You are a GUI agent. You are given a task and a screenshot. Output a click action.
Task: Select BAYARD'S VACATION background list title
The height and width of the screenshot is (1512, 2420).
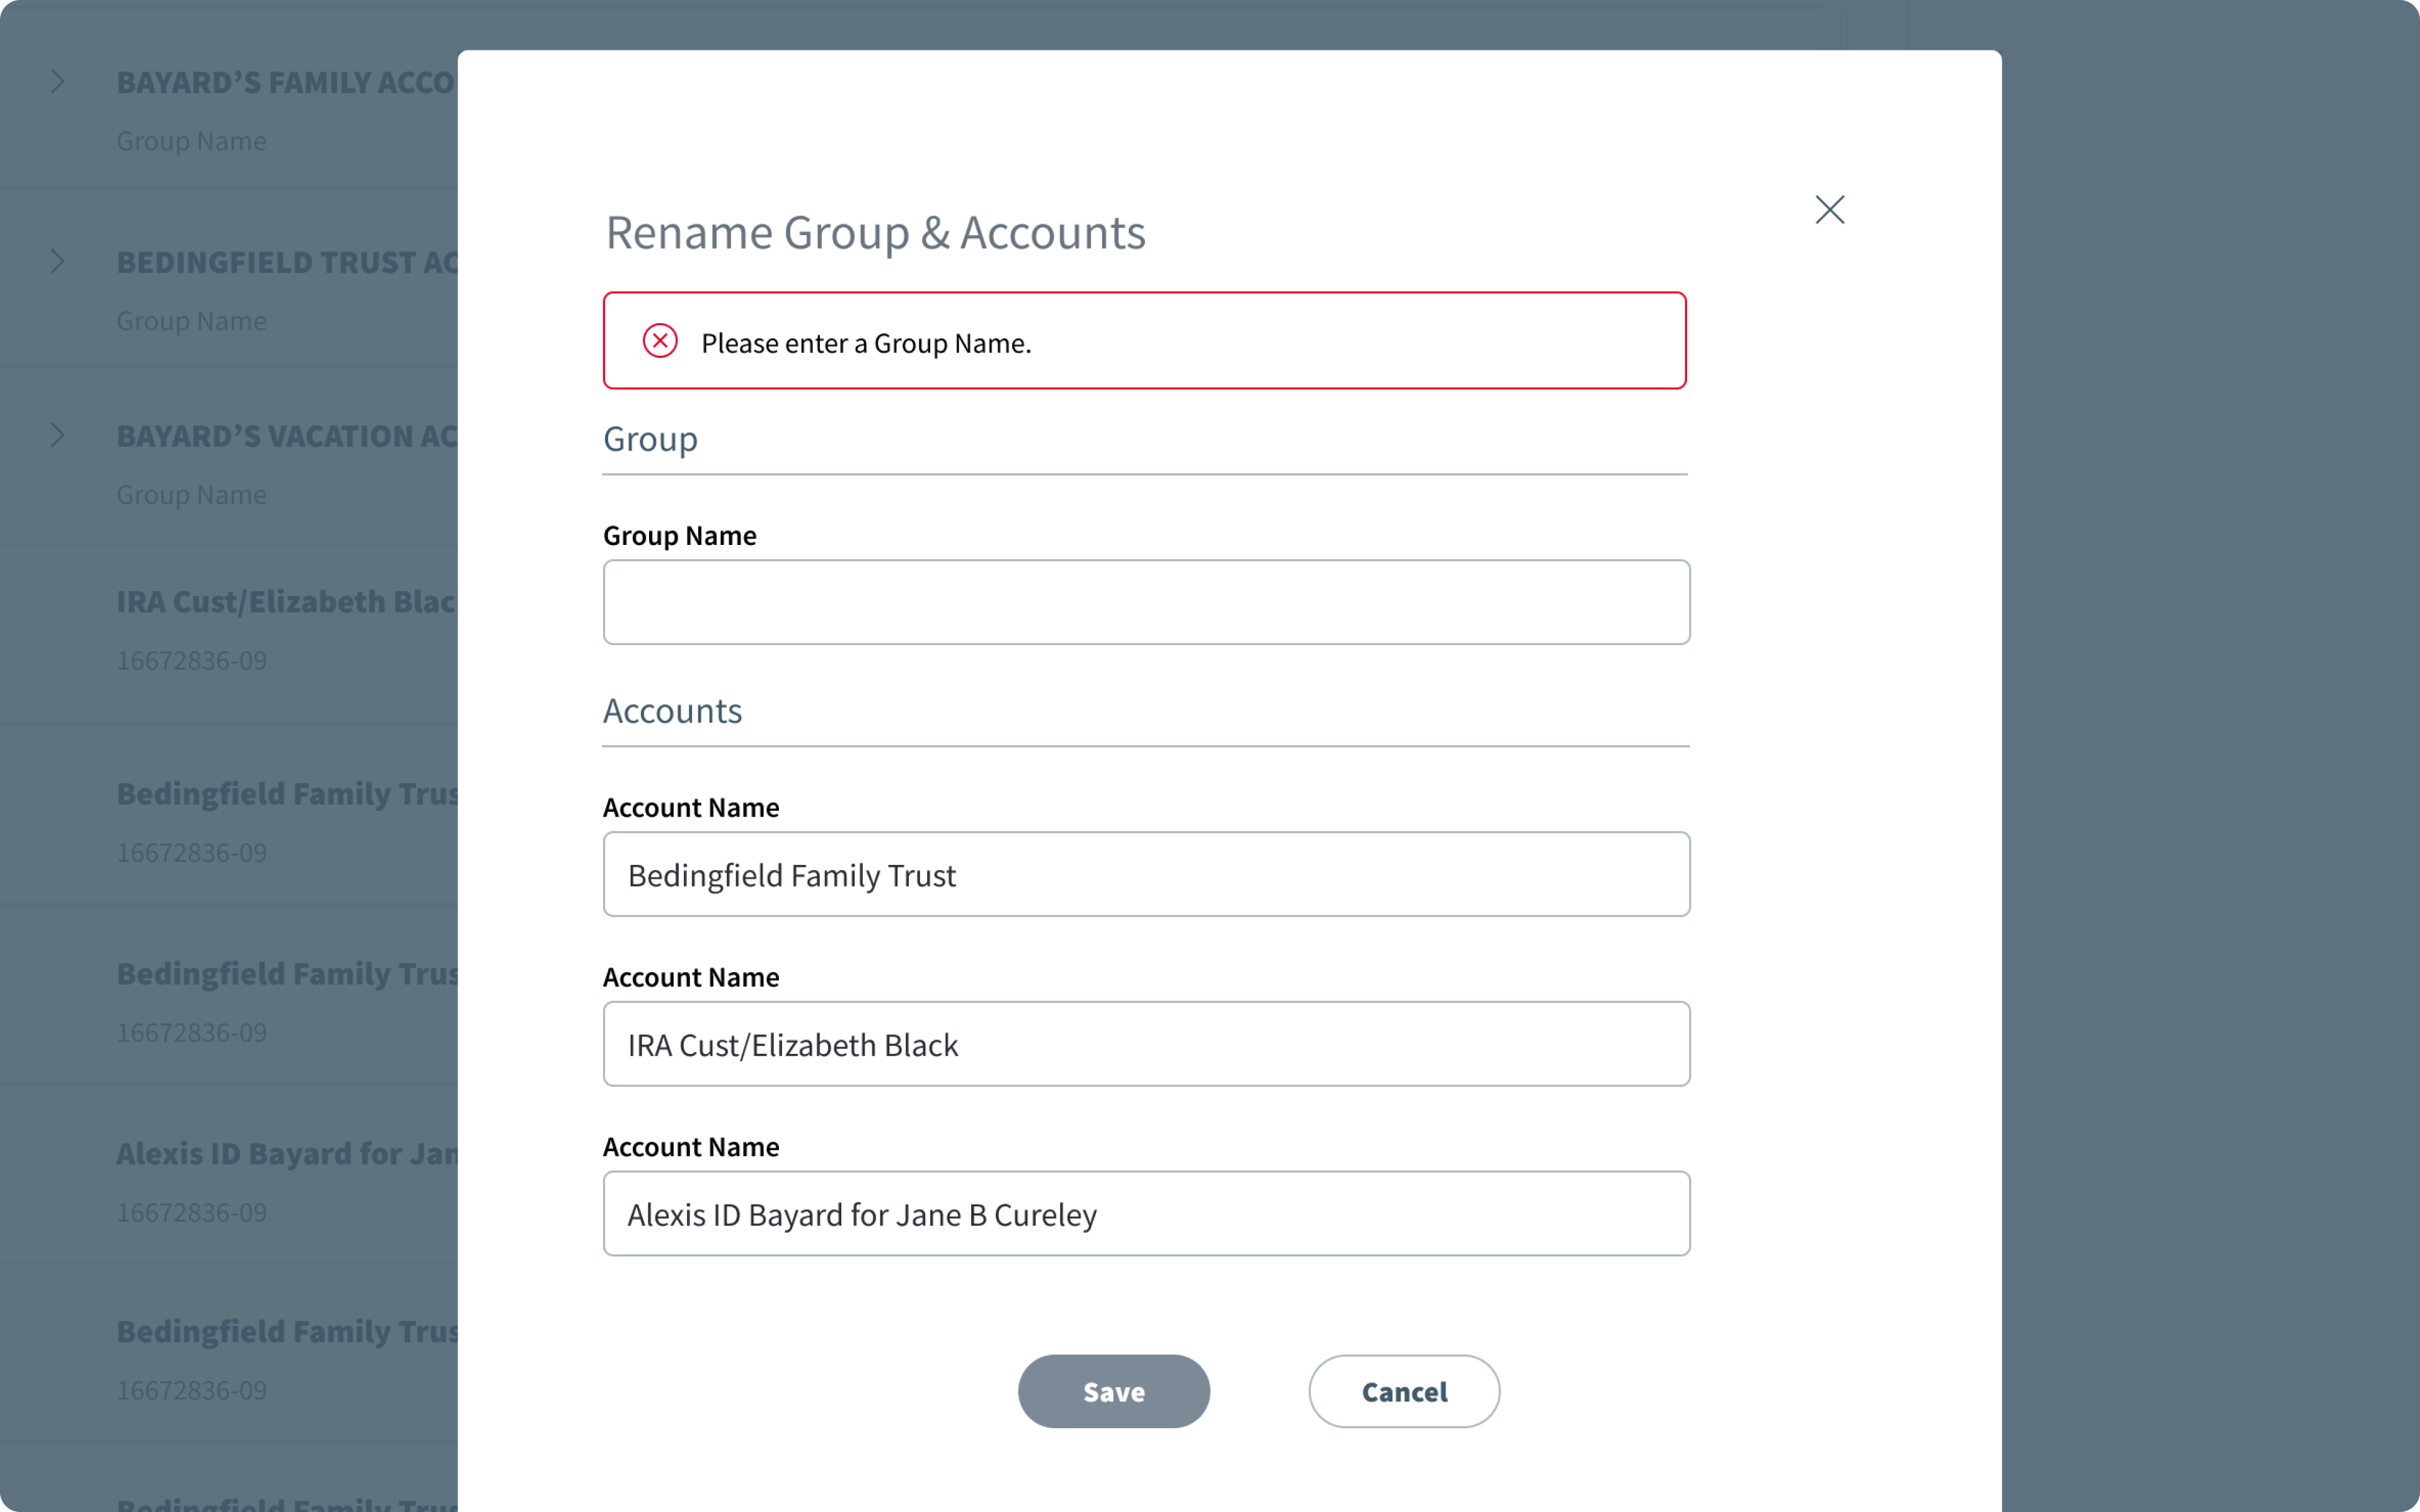[287, 436]
